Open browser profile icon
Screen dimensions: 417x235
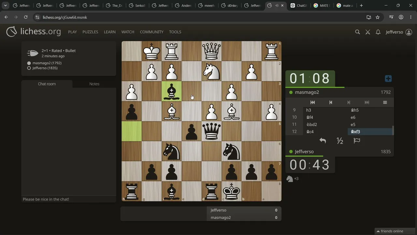click(x=401, y=17)
